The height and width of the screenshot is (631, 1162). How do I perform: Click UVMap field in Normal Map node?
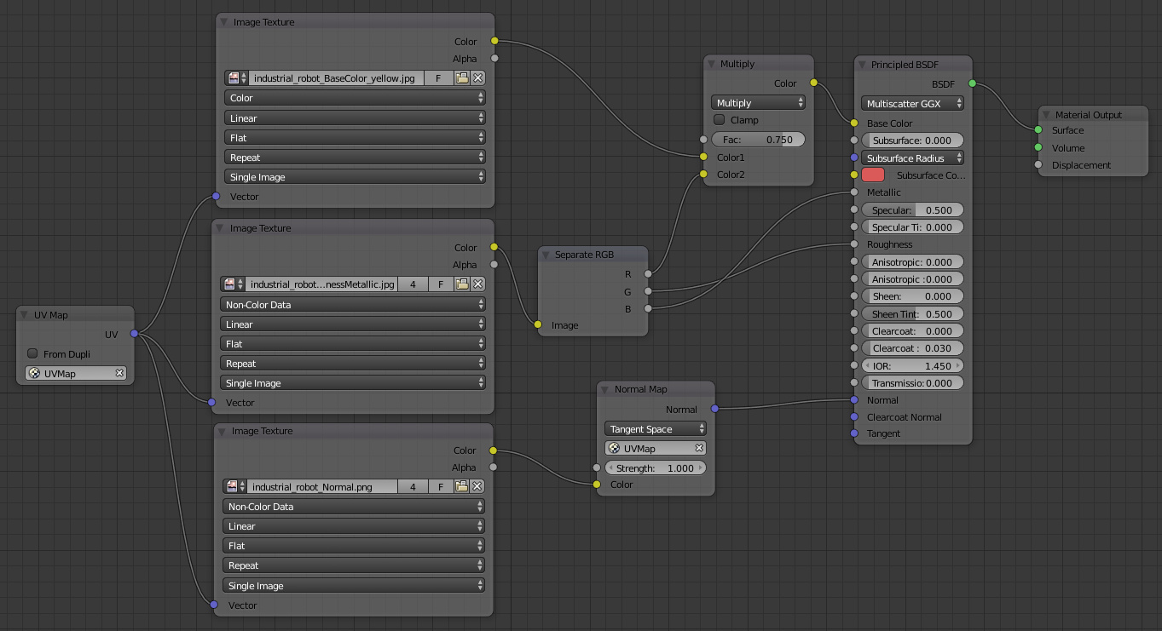[656, 449]
